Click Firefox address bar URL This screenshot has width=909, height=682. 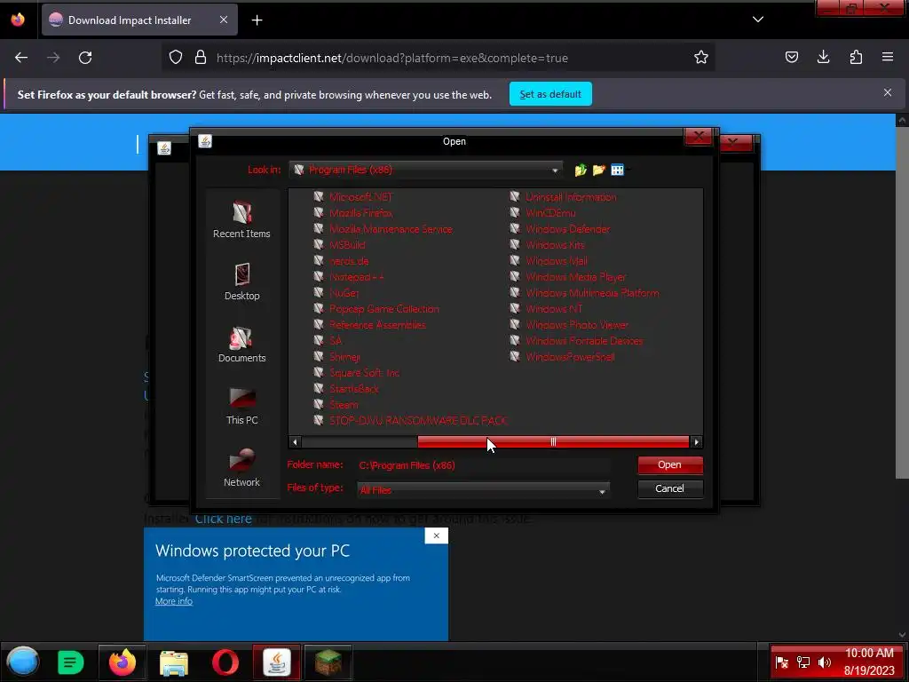coord(391,58)
